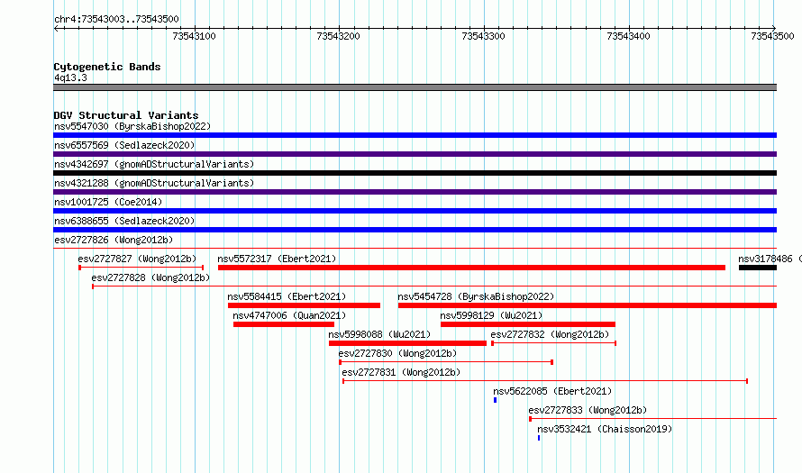
Task: Select the red nsv5998129 variant bar
Action: click(x=528, y=324)
